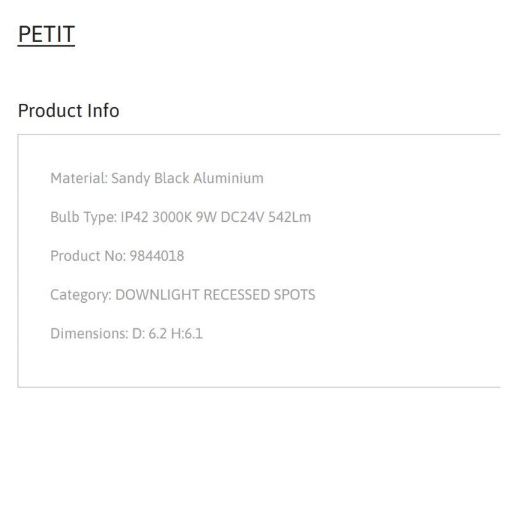Screen dimensions: 510x510
Task: Click the word DOWNLIGHT
Action: tap(157, 295)
